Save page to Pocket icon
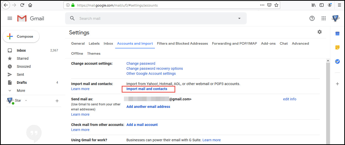Viewport: 345px width, 145px height. click(x=269, y=5)
